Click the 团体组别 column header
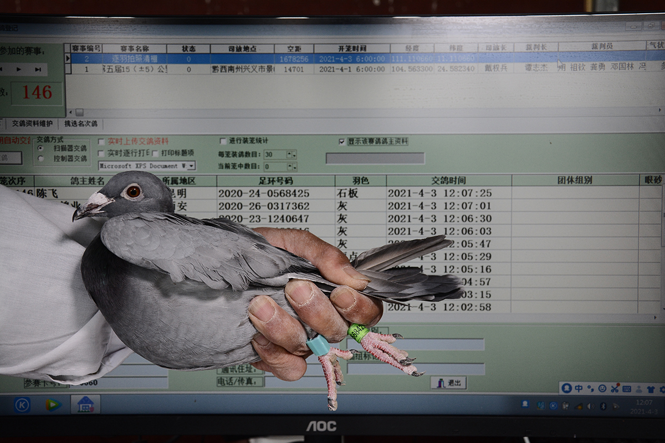 click(x=575, y=181)
